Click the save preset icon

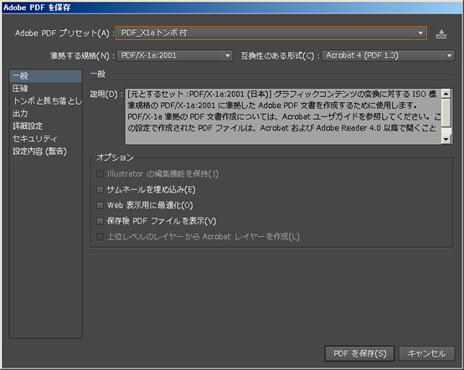(441, 33)
